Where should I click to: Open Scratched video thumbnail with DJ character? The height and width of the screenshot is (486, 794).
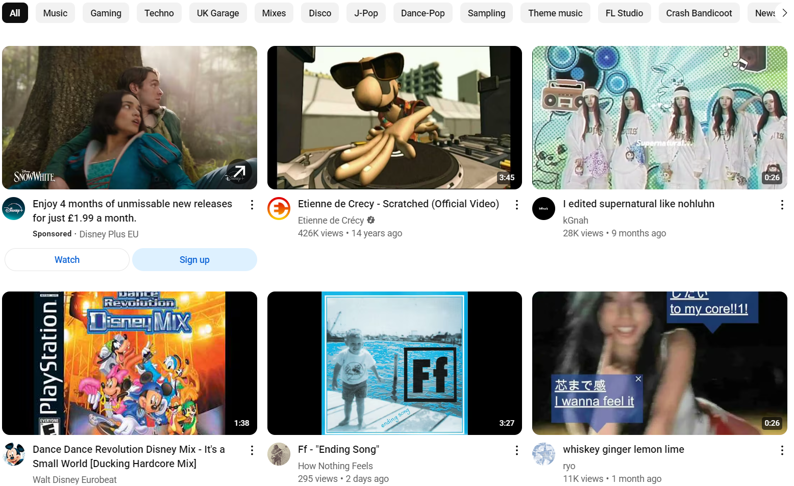point(394,117)
